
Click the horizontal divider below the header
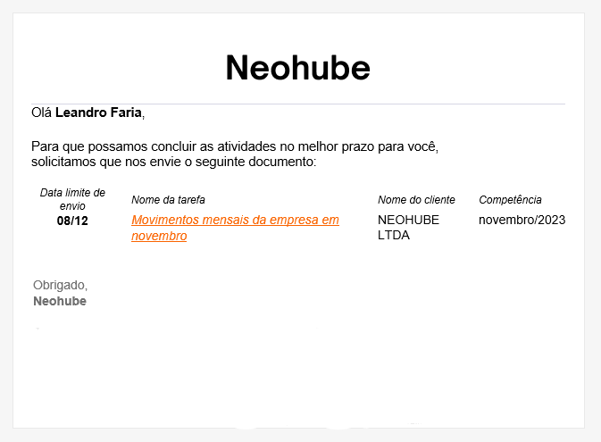click(298, 104)
